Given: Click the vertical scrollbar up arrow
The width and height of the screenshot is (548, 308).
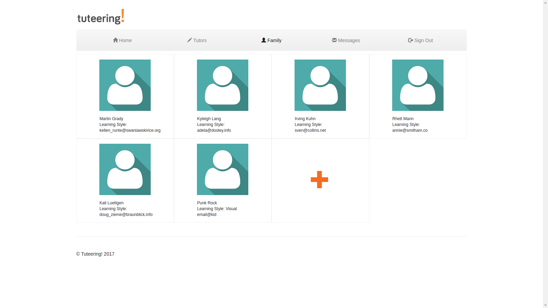Looking at the screenshot, I should (545, 2).
